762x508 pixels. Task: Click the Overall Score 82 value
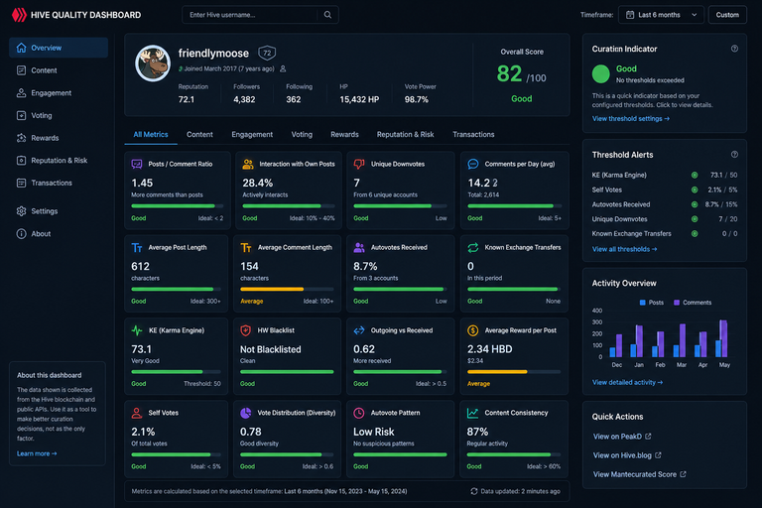(x=509, y=74)
